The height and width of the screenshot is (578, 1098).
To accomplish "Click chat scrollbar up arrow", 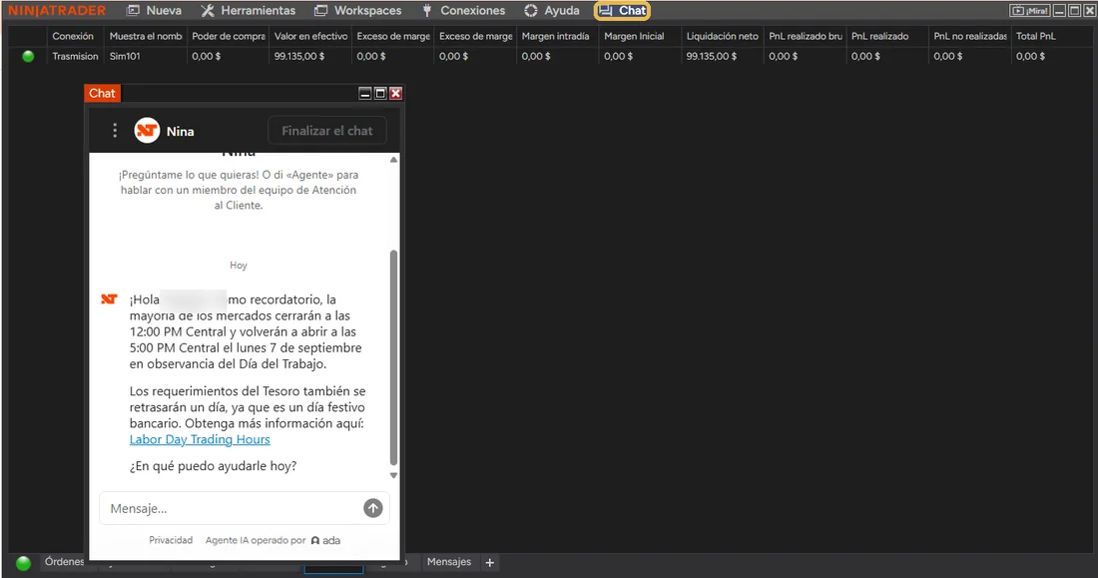I will coord(393,161).
